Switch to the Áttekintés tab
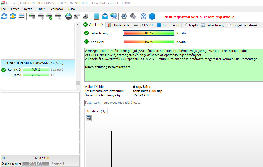 94,25
